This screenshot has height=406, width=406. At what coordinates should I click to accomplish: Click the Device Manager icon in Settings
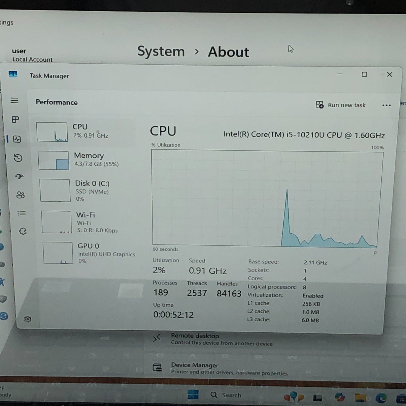[x=157, y=368]
